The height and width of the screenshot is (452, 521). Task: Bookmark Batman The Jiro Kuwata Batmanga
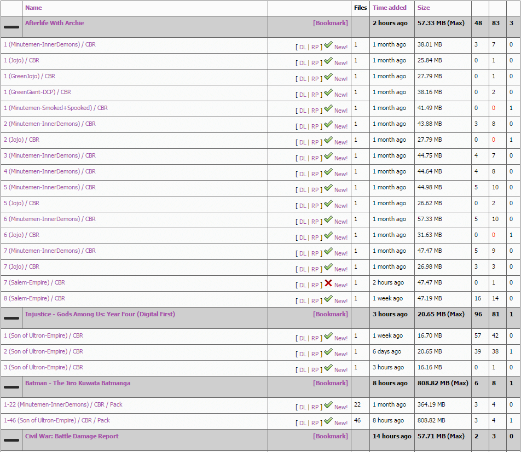(x=331, y=383)
